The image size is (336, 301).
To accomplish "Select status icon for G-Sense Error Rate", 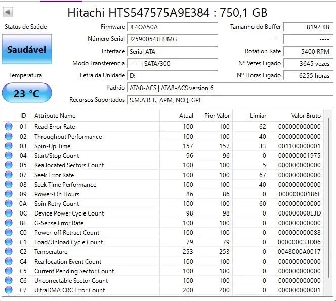I will (x=9, y=223).
